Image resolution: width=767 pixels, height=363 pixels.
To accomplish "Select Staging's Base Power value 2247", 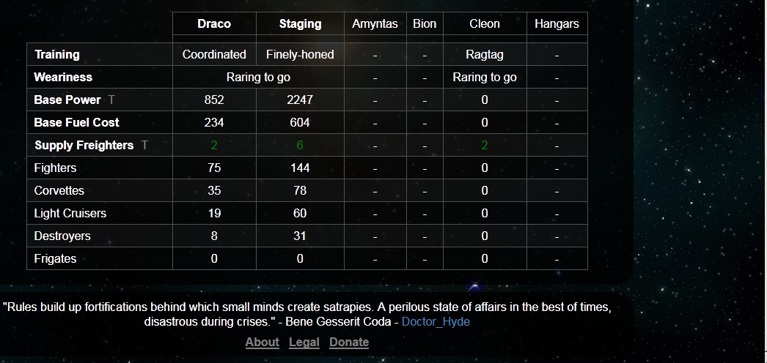I will pos(300,100).
